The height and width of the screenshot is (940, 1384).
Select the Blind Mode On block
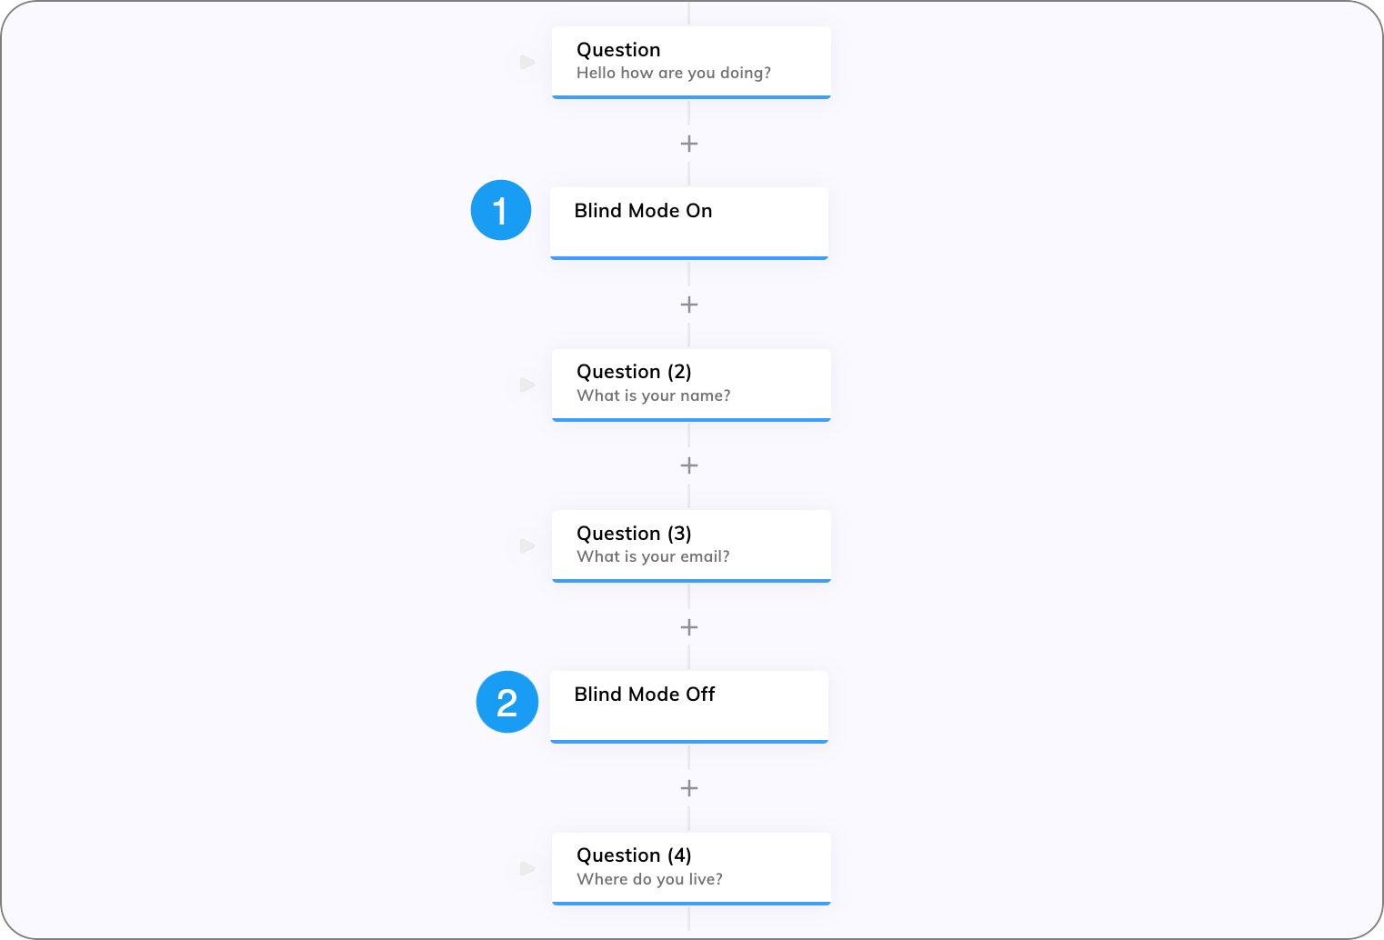[x=689, y=224]
